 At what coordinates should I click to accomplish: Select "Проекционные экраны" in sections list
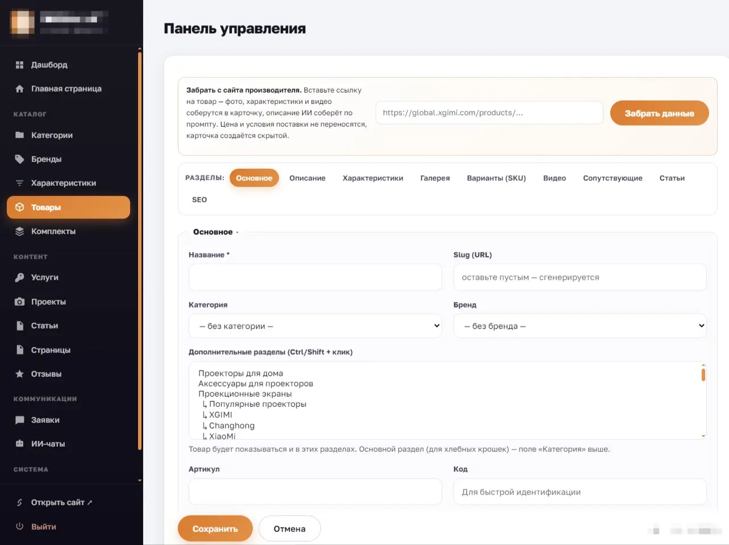[245, 394]
